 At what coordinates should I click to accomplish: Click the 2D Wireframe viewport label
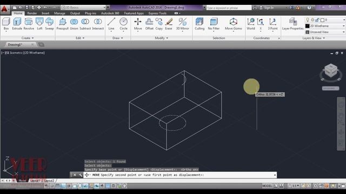coord(34,53)
